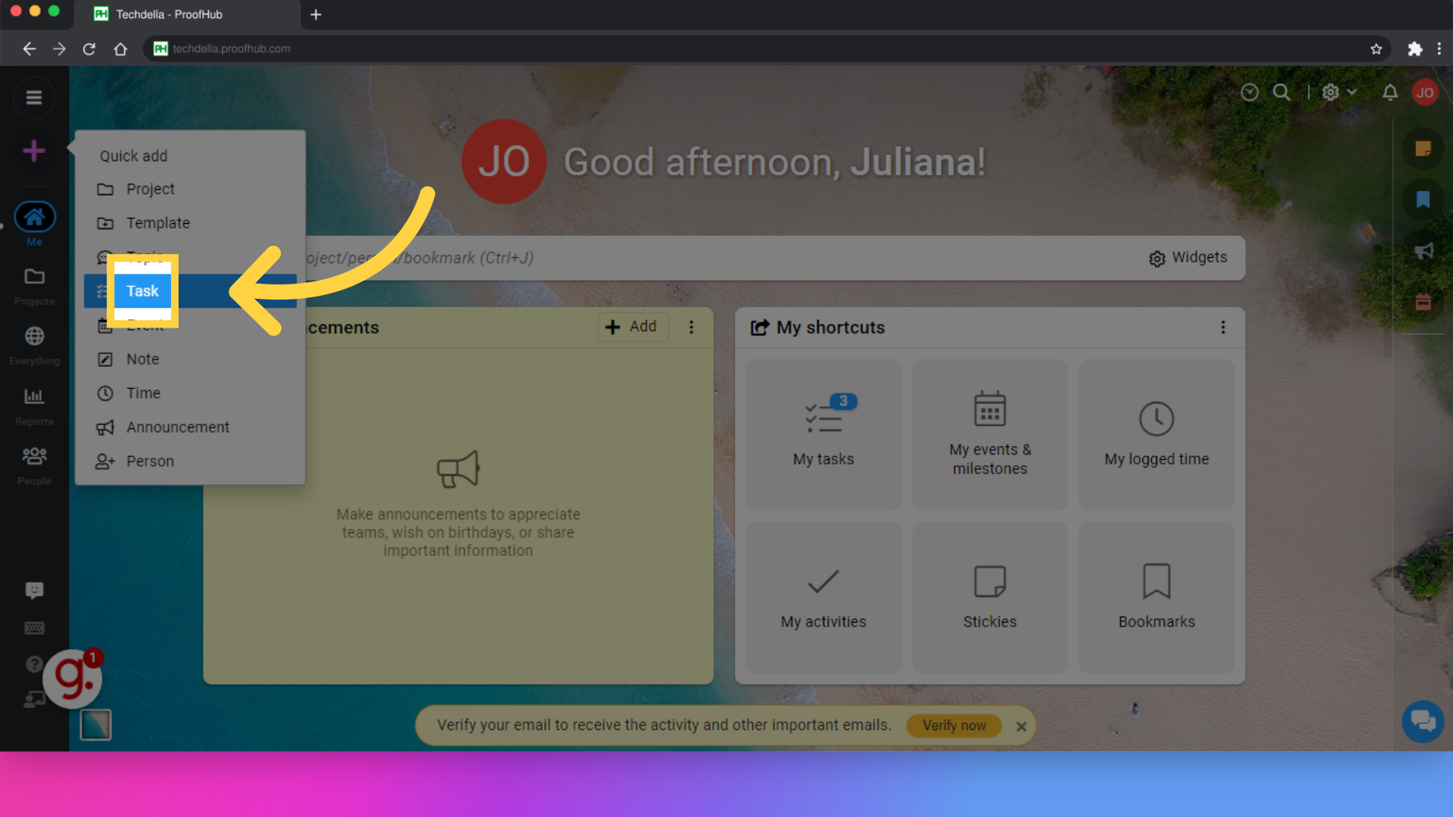Select the Note quick add item
Image resolution: width=1453 pixels, height=817 pixels.
point(143,359)
